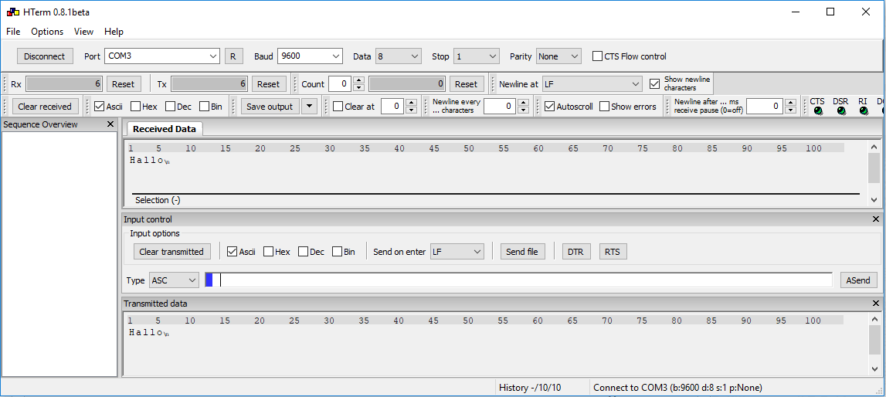The image size is (886, 397).
Task: Open the Help menu
Action: coord(114,32)
